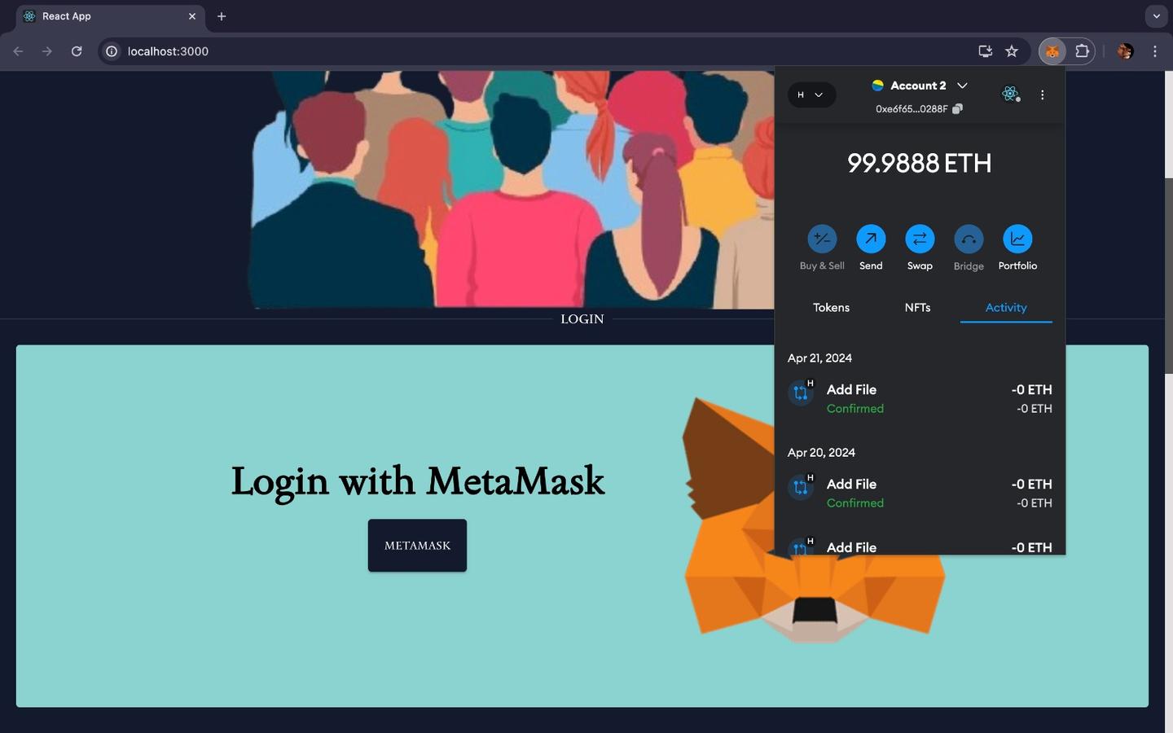Expand the network selector labeled H

[811, 95]
